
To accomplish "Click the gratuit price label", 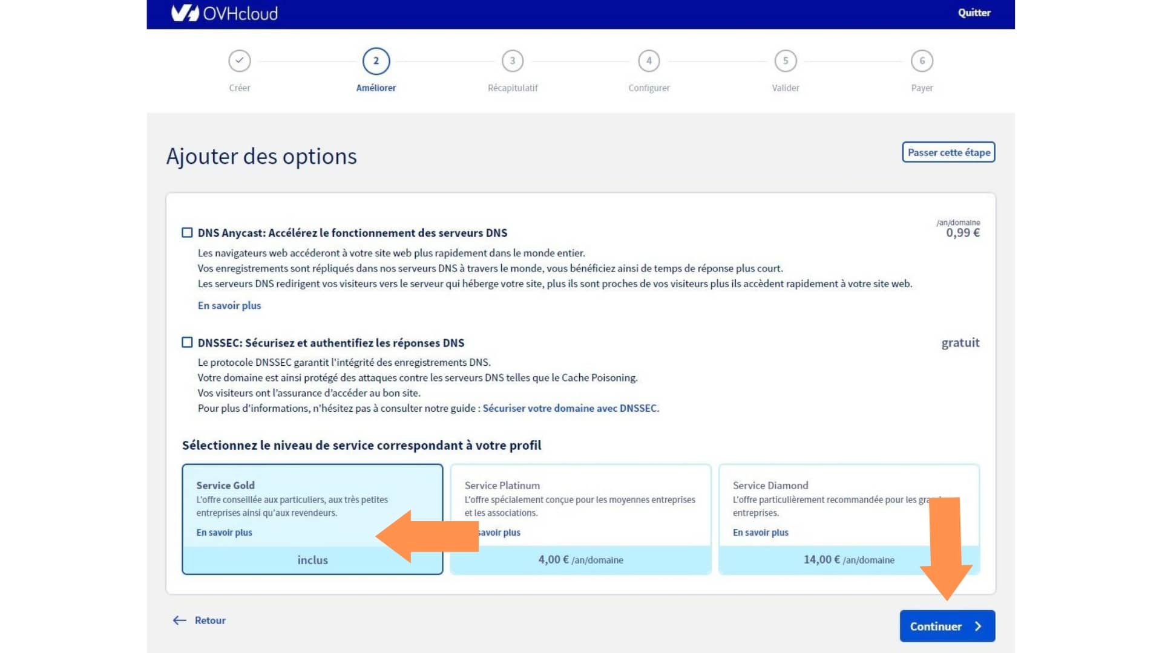I will [x=960, y=343].
